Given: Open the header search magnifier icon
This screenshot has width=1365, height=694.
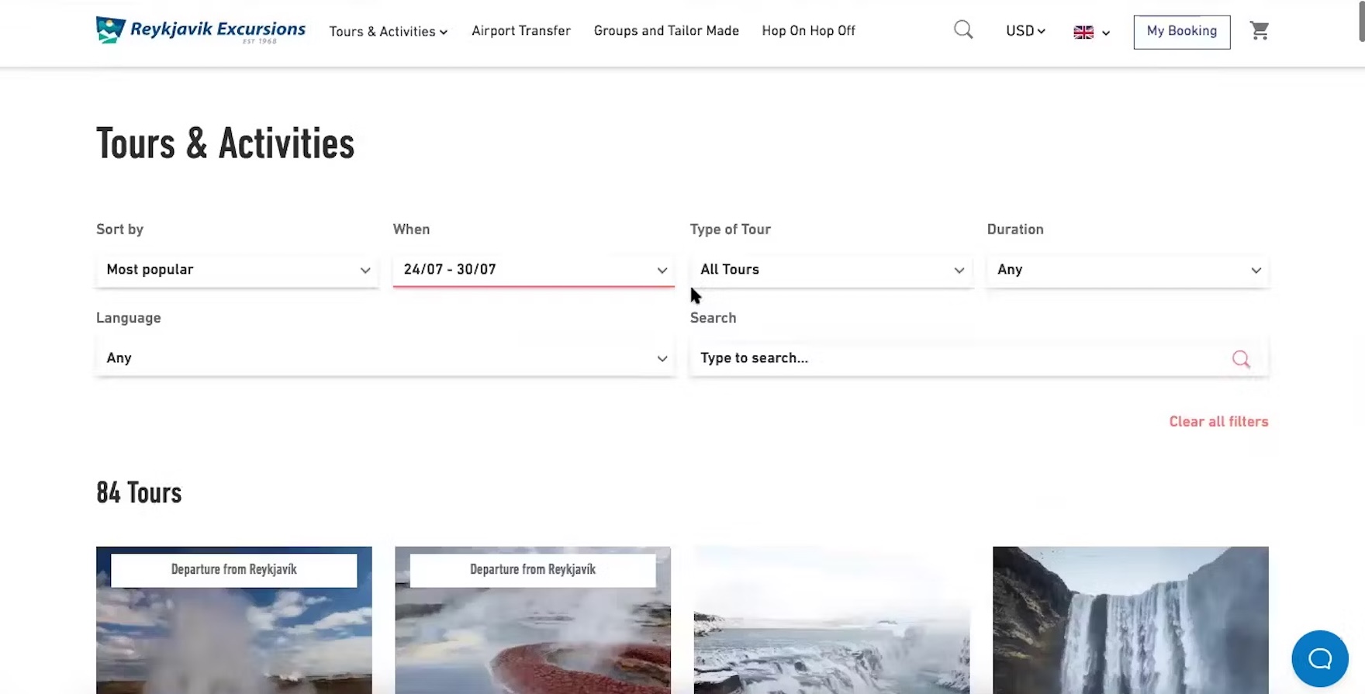Looking at the screenshot, I should pos(962,30).
